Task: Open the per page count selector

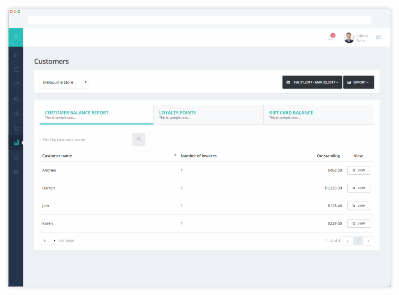Action: [48, 240]
